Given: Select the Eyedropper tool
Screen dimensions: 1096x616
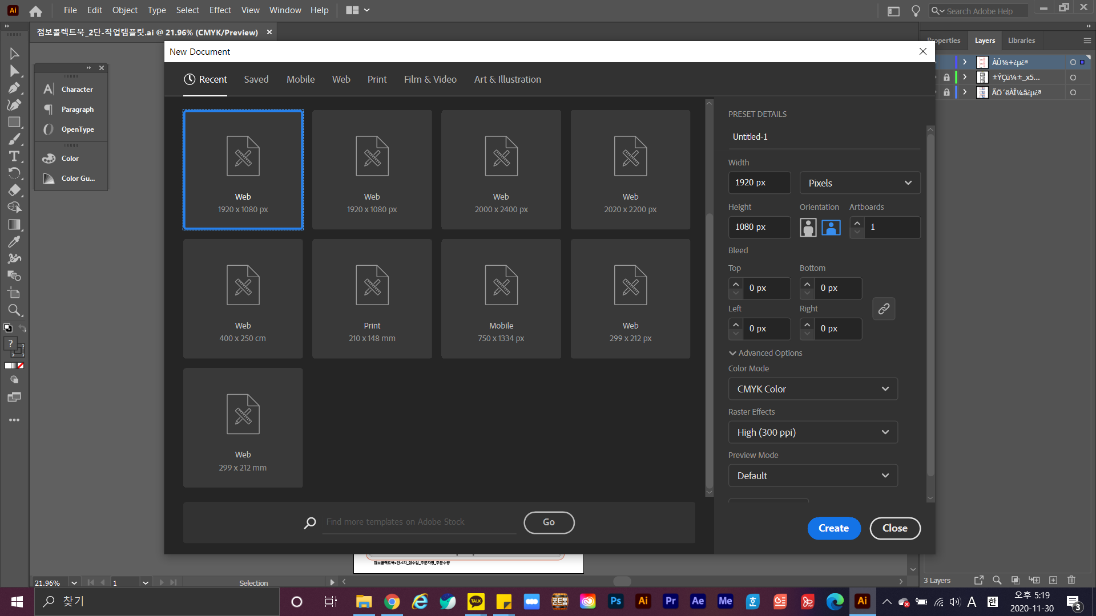Looking at the screenshot, I should click(14, 241).
